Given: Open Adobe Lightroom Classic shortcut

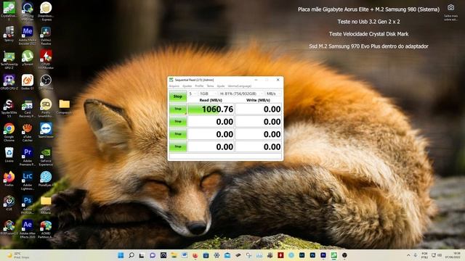Looking at the screenshot, I should 28,181.
